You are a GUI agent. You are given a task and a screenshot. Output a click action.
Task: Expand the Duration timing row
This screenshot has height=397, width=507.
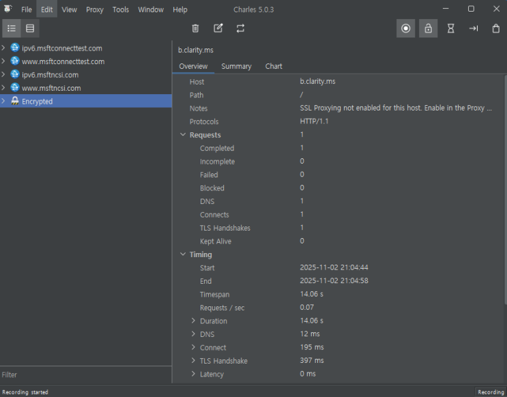193,321
